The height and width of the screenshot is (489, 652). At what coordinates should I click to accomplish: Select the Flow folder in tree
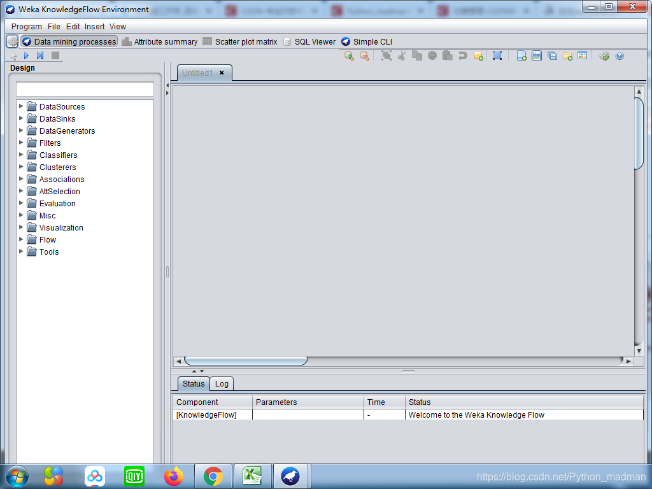tap(41, 239)
